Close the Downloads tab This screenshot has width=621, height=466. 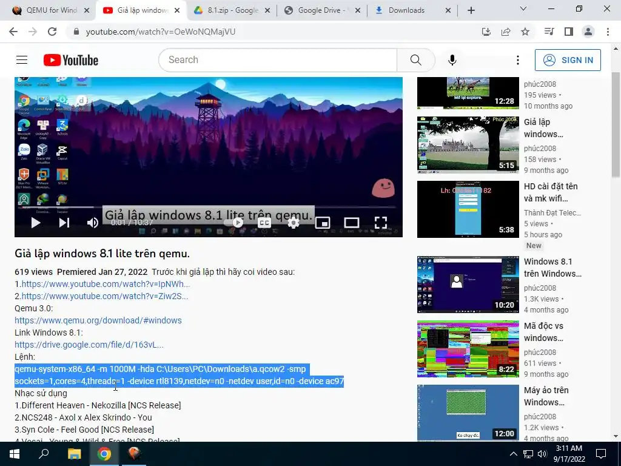[448, 10]
